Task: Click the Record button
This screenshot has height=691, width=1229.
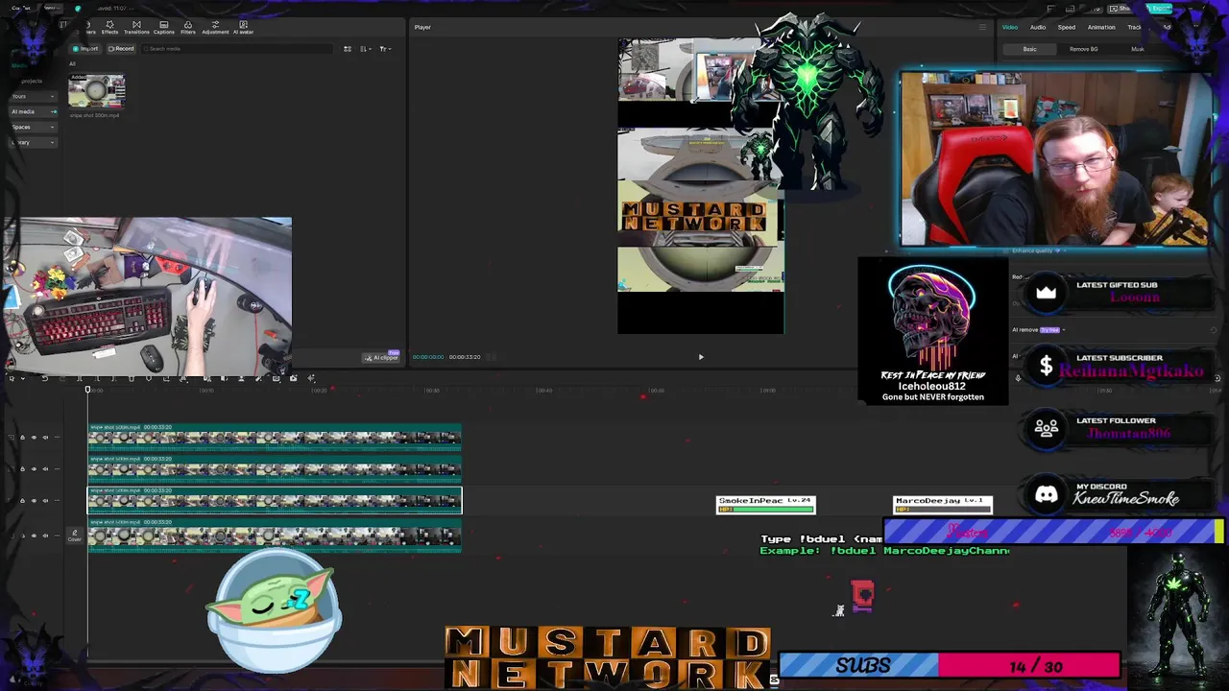Action: coord(121,48)
